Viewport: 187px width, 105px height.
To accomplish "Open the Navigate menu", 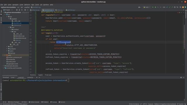I will [15, 5].
